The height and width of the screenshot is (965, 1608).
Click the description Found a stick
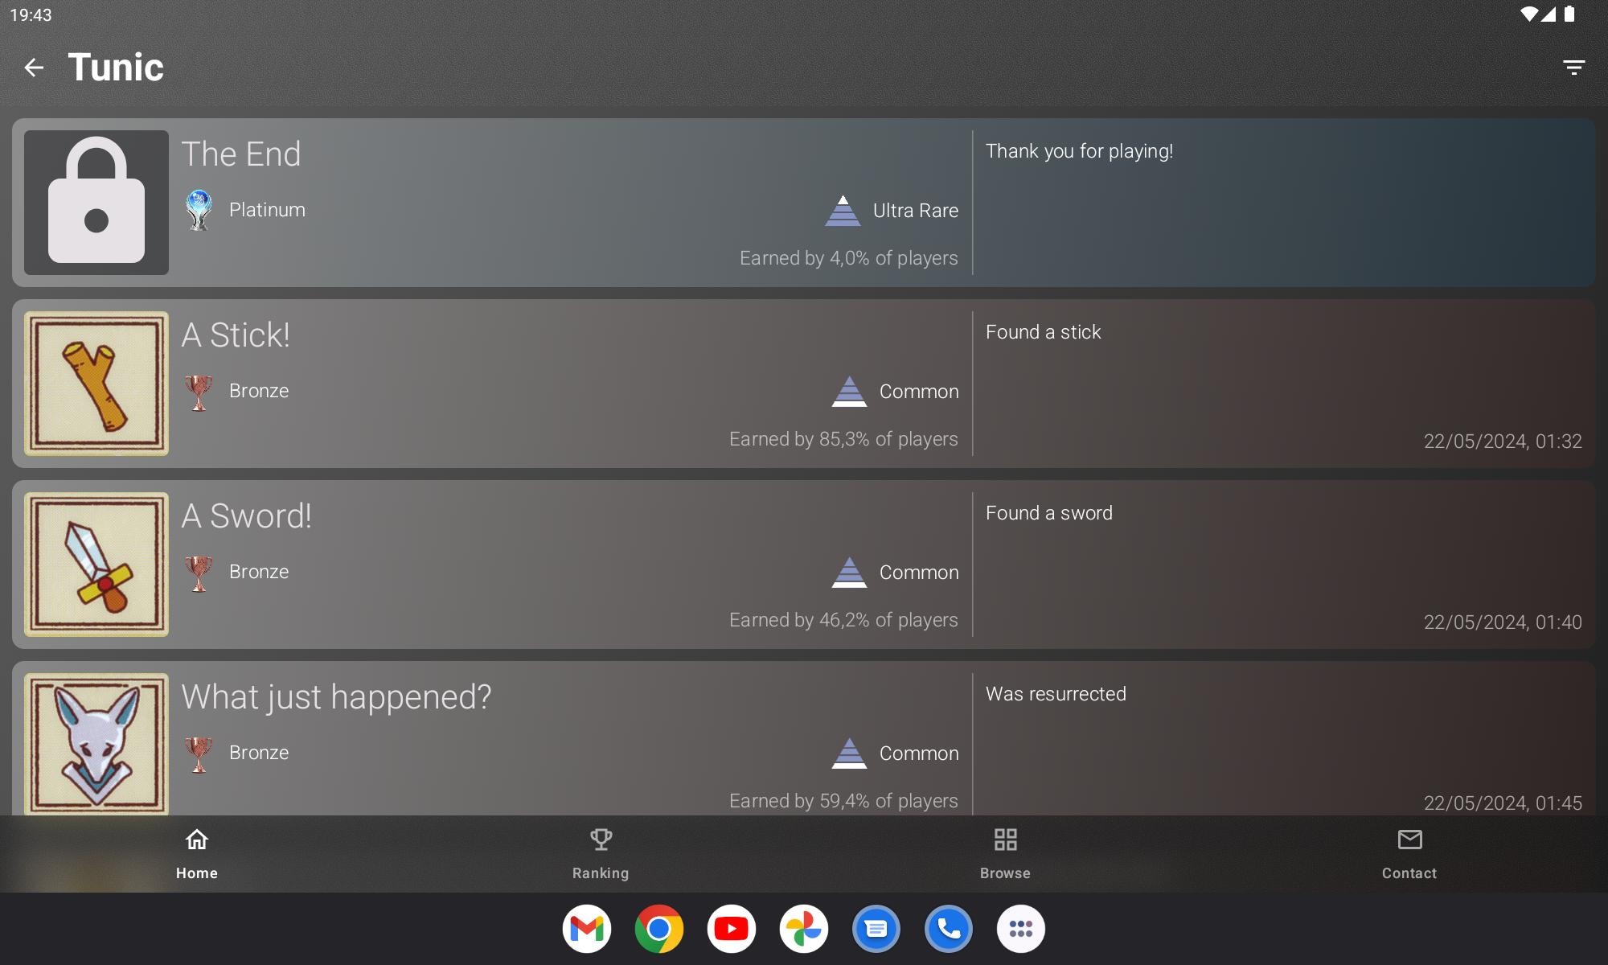click(x=1043, y=332)
